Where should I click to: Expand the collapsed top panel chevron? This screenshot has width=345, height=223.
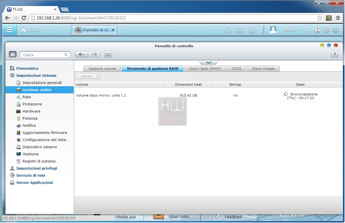pos(208,62)
